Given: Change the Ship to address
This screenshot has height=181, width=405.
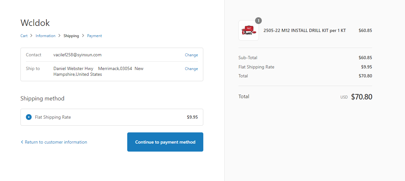Looking at the screenshot, I should [191, 69].
